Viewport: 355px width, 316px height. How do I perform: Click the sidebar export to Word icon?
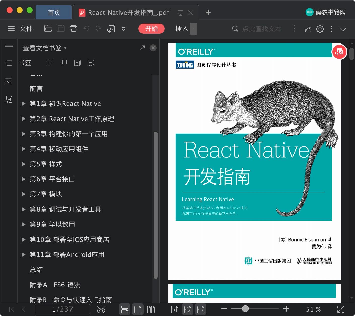point(8,99)
